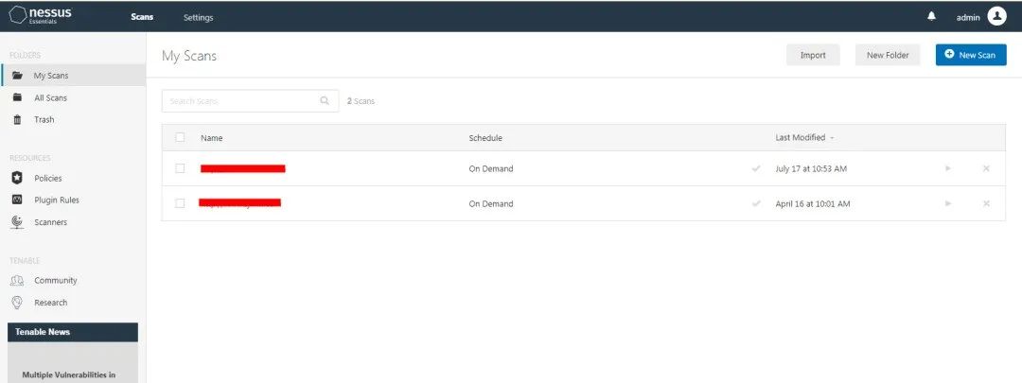Type in the Search Scans field
The width and height of the screenshot is (1022, 383).
(x=240, y=100)
